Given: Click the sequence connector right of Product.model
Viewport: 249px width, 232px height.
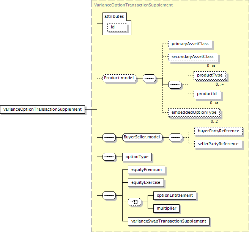Looking at the screenshot, I should tap(150, 78).
